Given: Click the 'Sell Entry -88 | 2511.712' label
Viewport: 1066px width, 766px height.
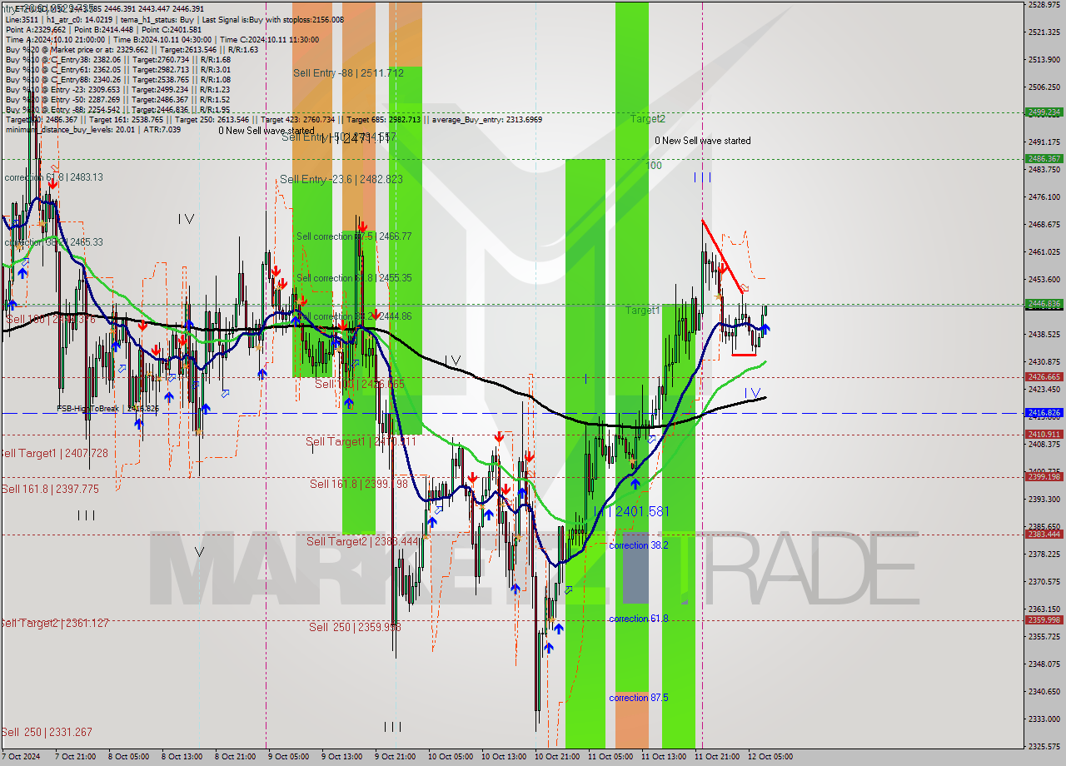Looking at the screenshot, I should (x=348, y=73).
